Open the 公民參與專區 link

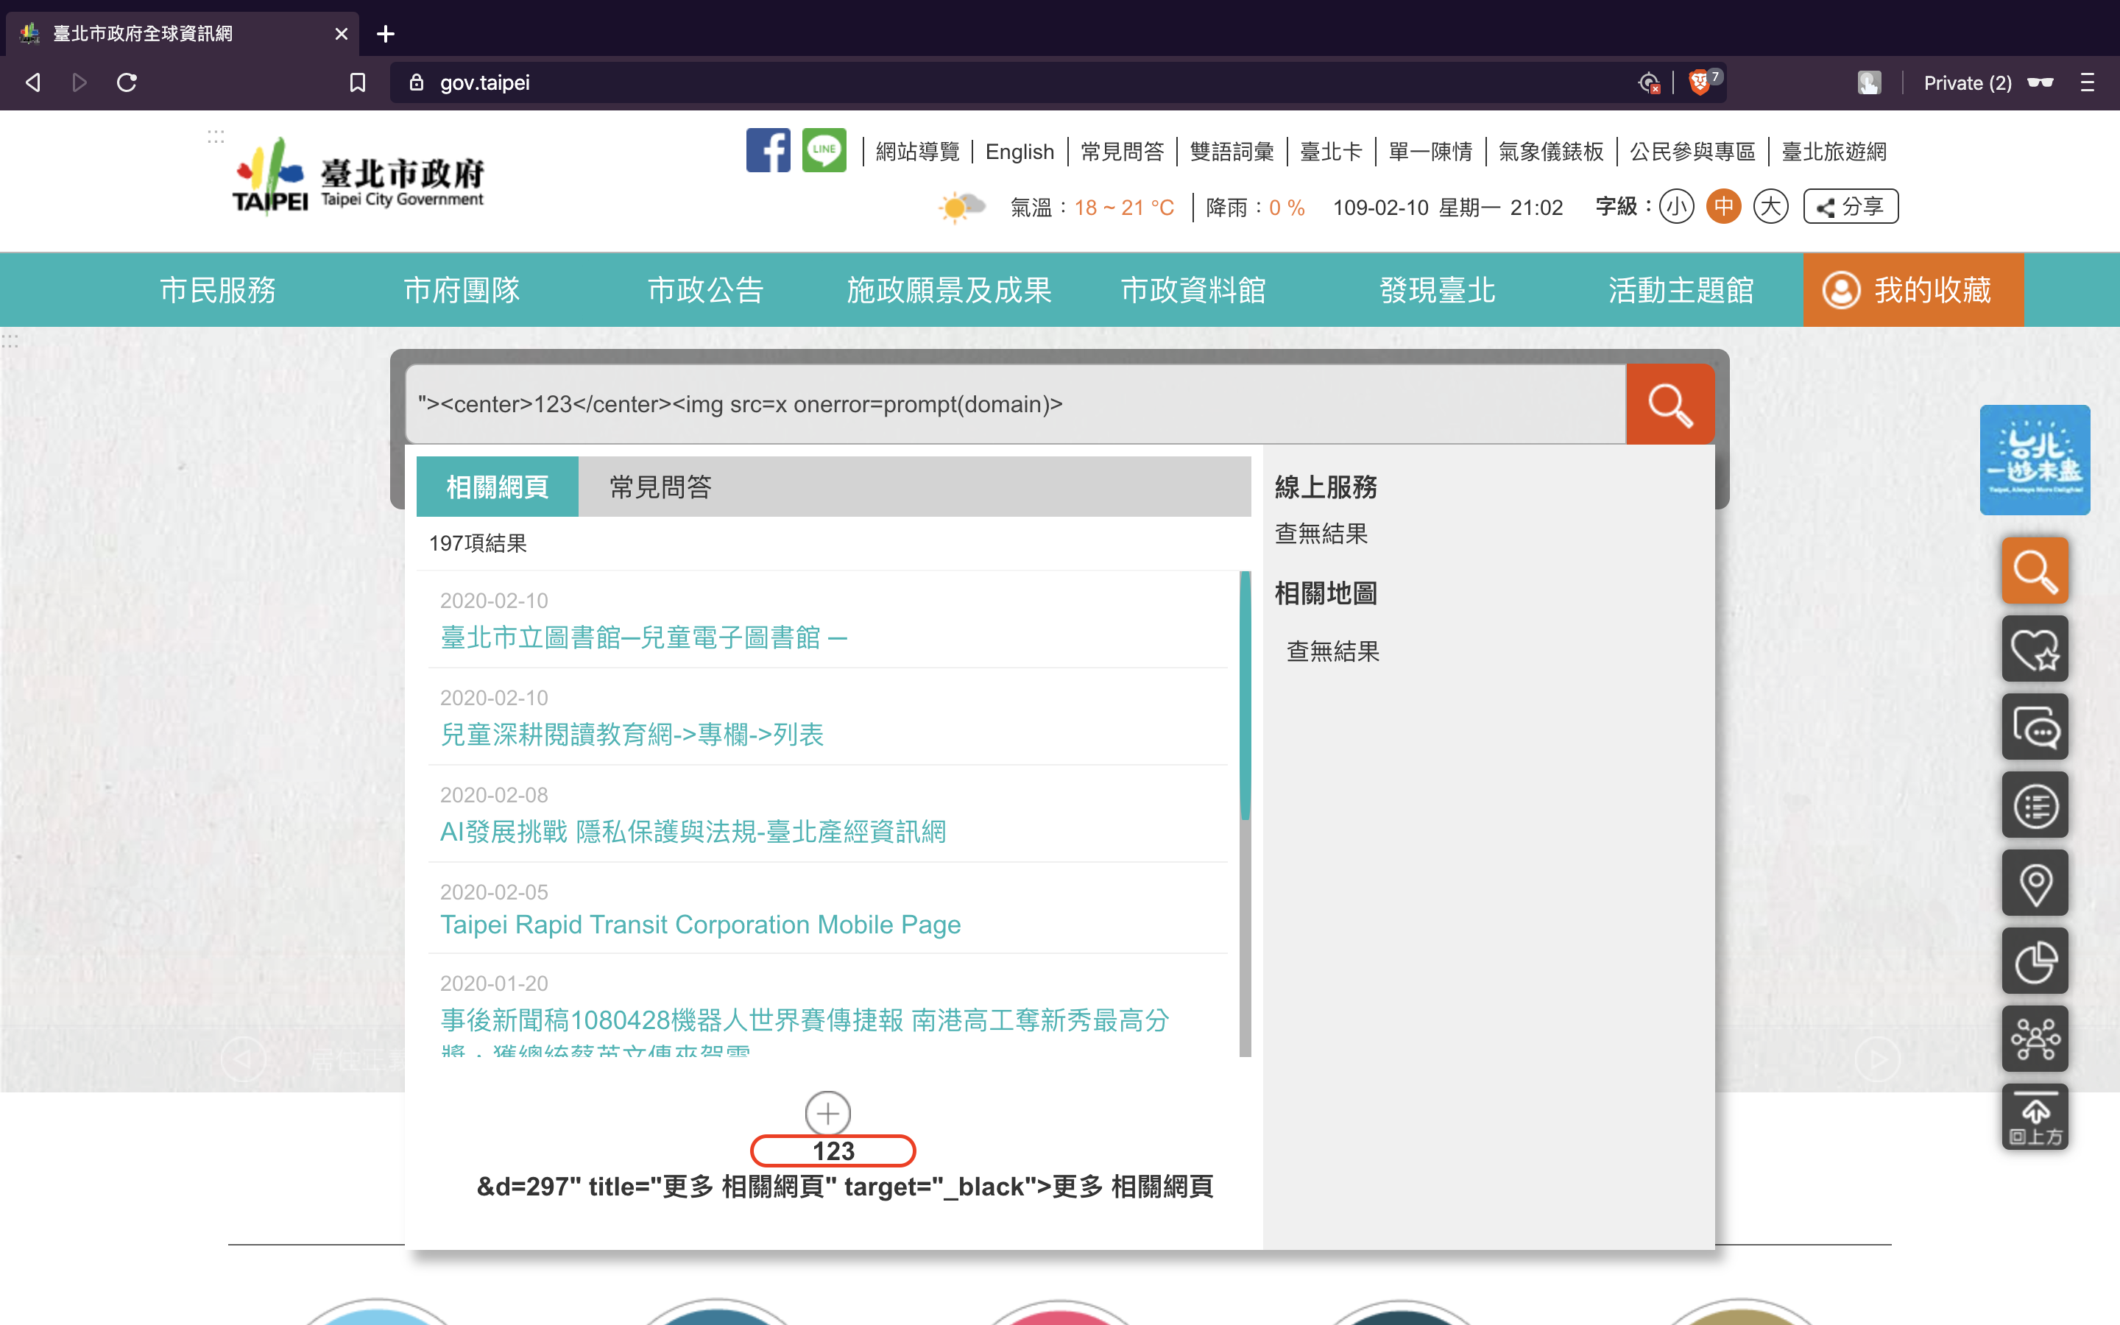[x=1692, y=152]
